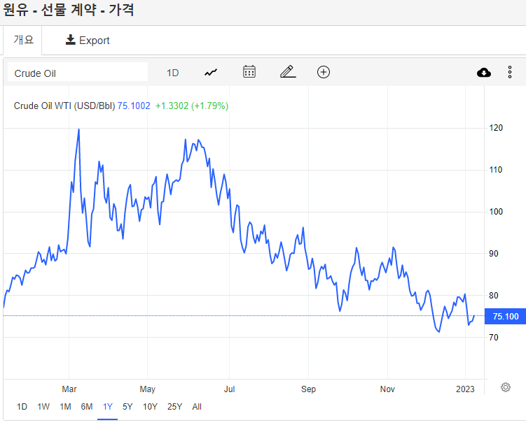Click the 80 price axis label
The width and height of the screenshot is (526, 425).
pyautogui.click(x=494, y=296)
